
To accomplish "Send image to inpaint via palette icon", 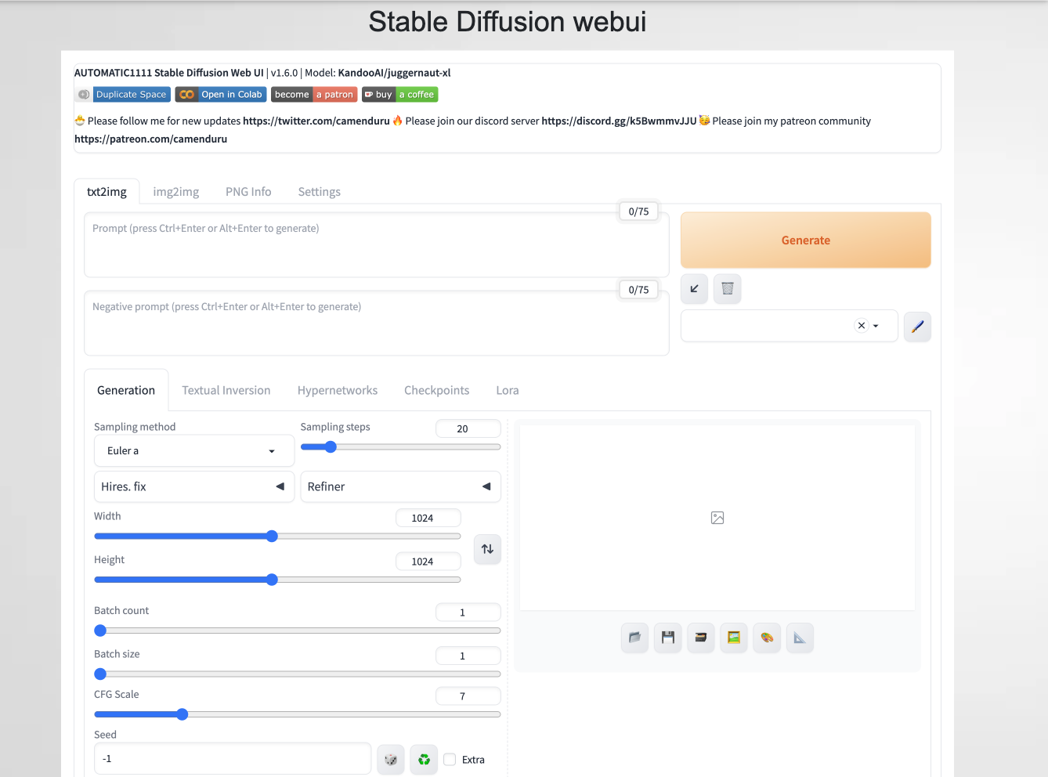I will (x=766, y=638).
